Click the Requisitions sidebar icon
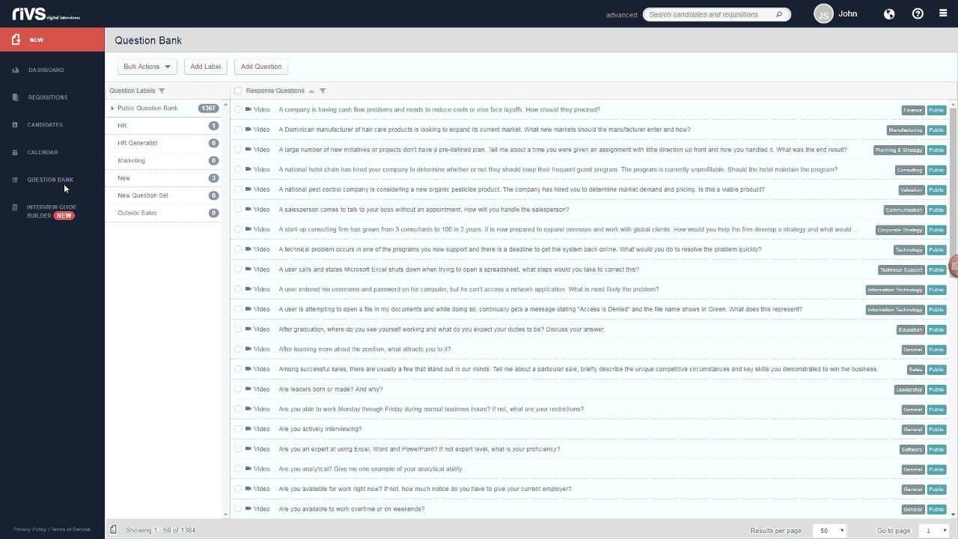This screenshot has width=958, height=539. click(x=16, y=97)
